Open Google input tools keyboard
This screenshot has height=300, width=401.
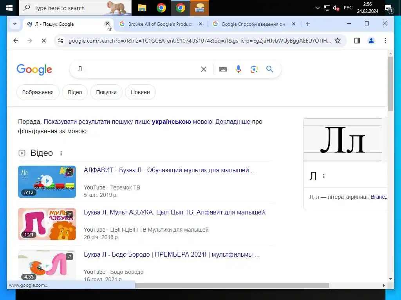coord(223,69)
